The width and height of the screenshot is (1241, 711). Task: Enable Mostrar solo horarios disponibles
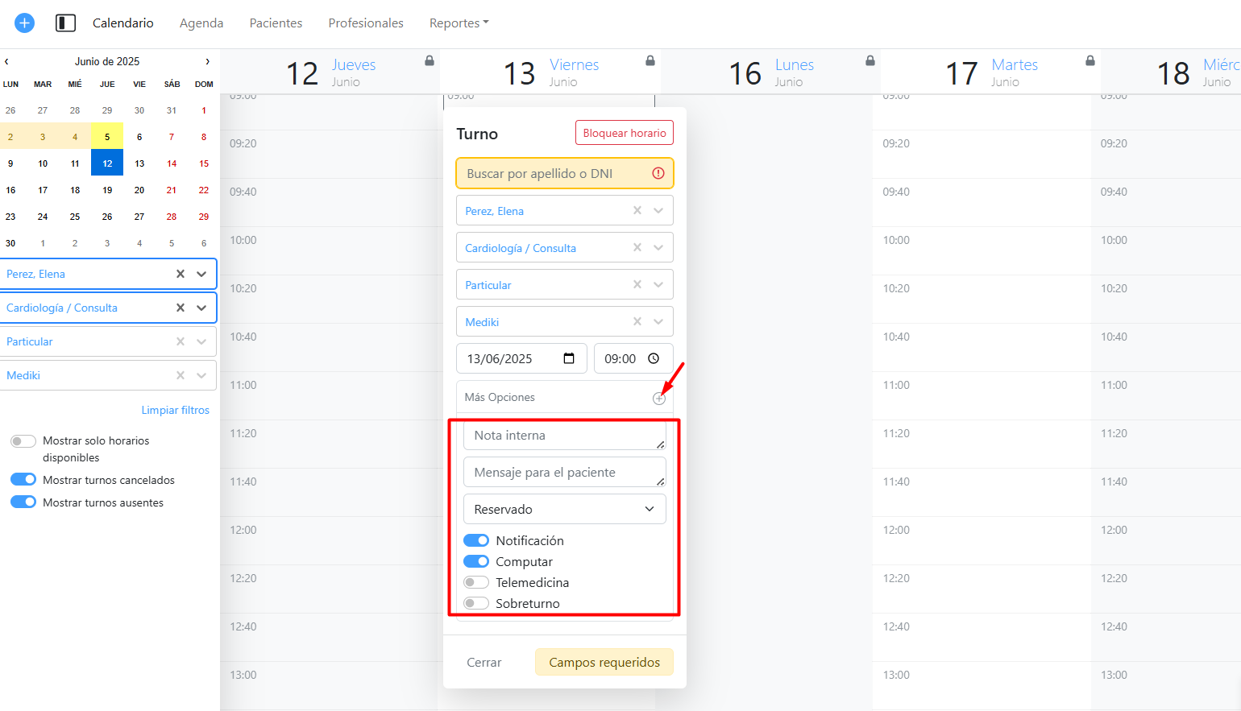pos(23,441)
